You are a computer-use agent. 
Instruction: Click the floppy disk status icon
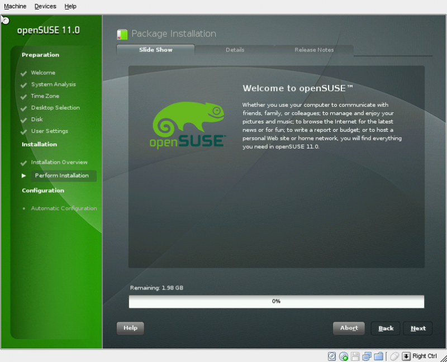point(355,356)
